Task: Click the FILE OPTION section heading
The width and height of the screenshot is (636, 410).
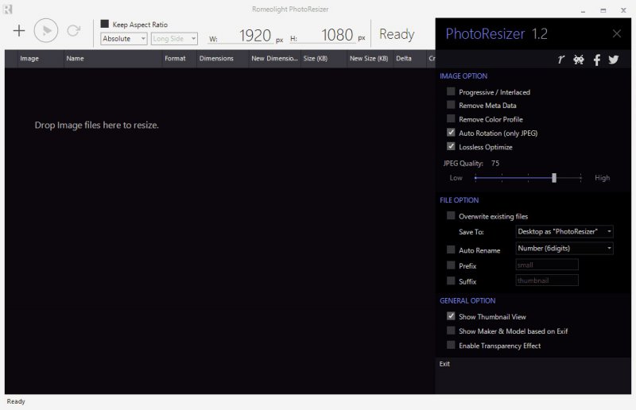Action: (x=460, y=200)
